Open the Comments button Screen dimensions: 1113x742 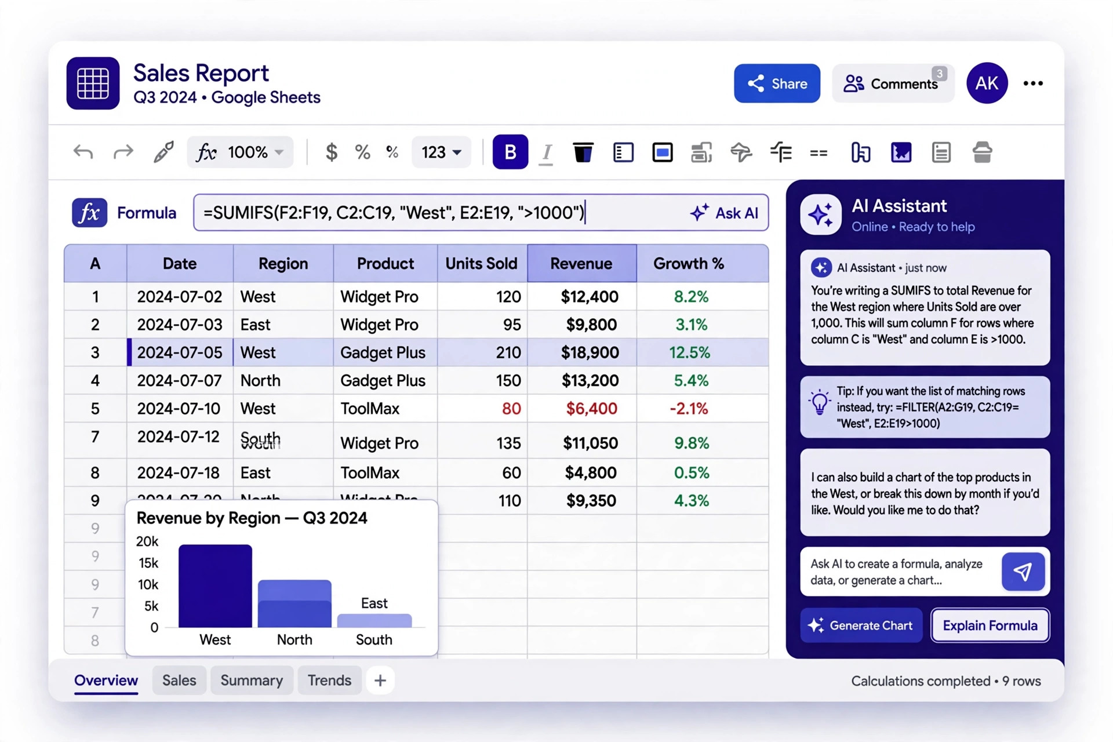coord(893,83)
